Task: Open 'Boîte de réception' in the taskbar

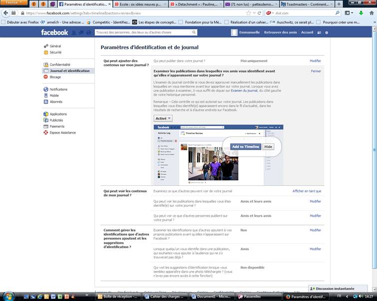Action: [118, 297]
